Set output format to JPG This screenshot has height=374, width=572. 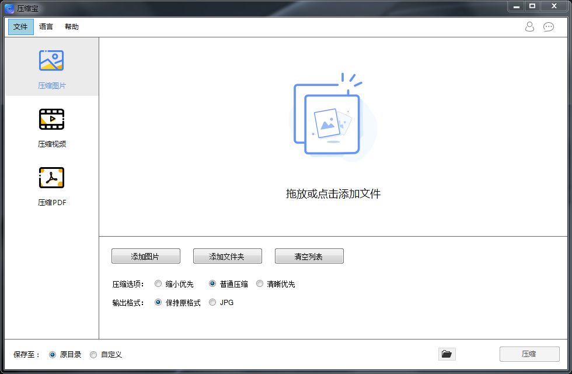pos(212,303)
